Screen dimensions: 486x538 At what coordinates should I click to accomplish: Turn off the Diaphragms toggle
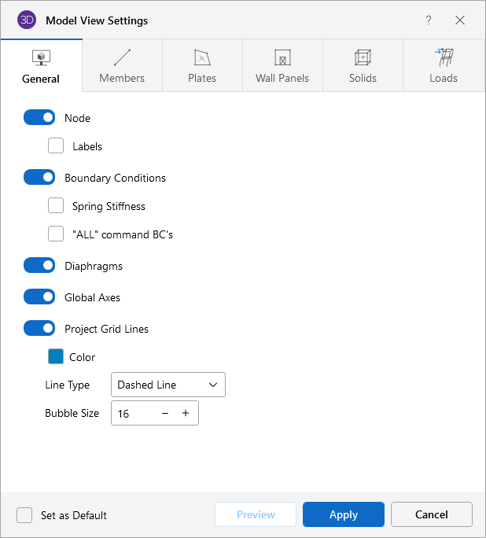pos(39,266)
